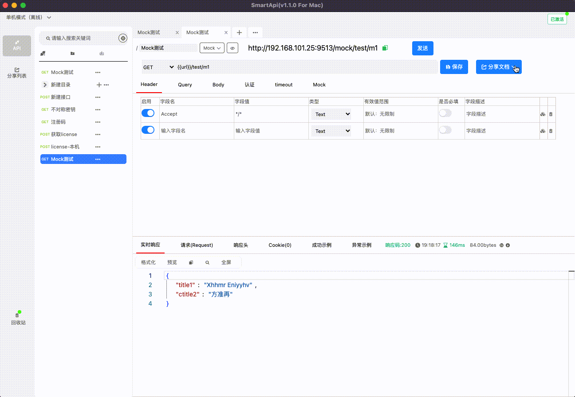The width and height of the screenshot is (575, 397).
Task: Click 格式化 in response toolbar
Action: pos(148,262)
